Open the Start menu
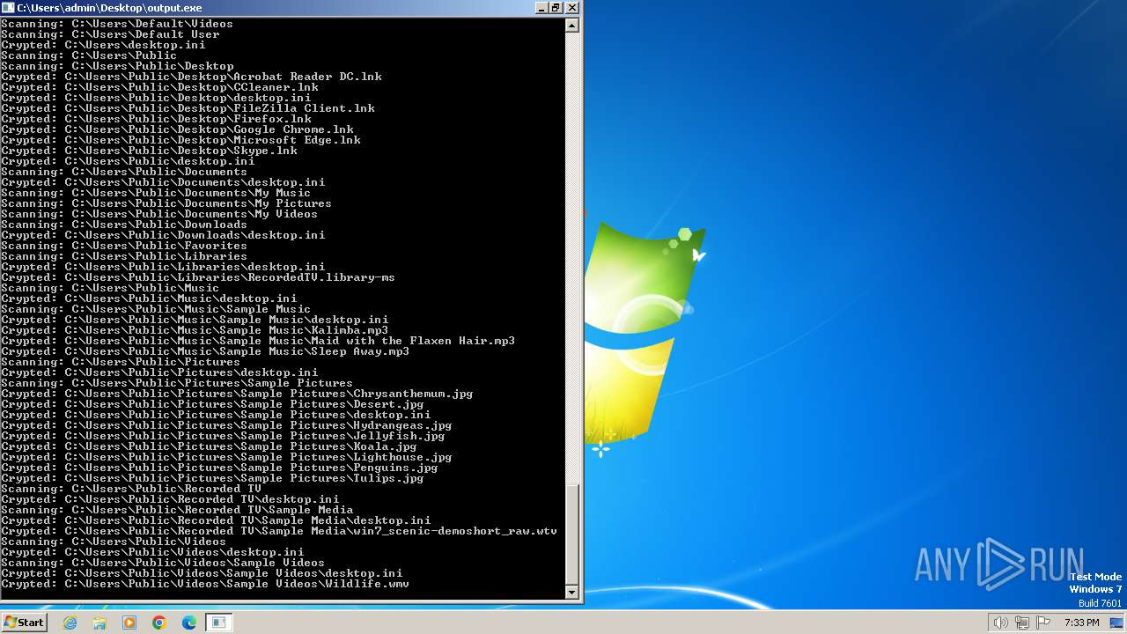Screen dimensions: 1127x634 [x=24, y=623]
